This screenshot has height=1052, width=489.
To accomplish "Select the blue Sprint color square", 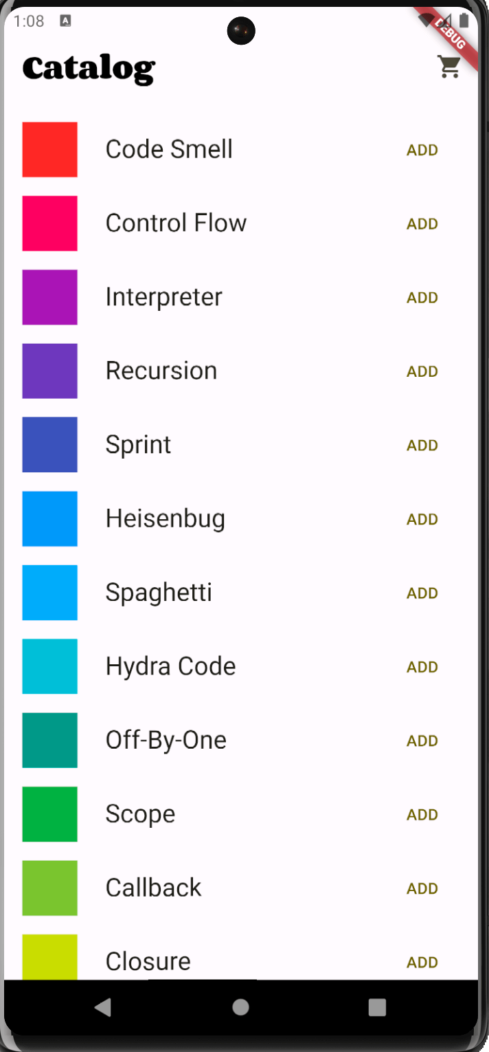I will point(49,445).
